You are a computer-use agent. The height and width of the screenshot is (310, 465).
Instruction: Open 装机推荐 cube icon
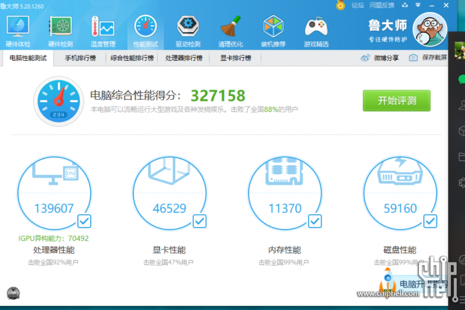[x=273, y=31]
